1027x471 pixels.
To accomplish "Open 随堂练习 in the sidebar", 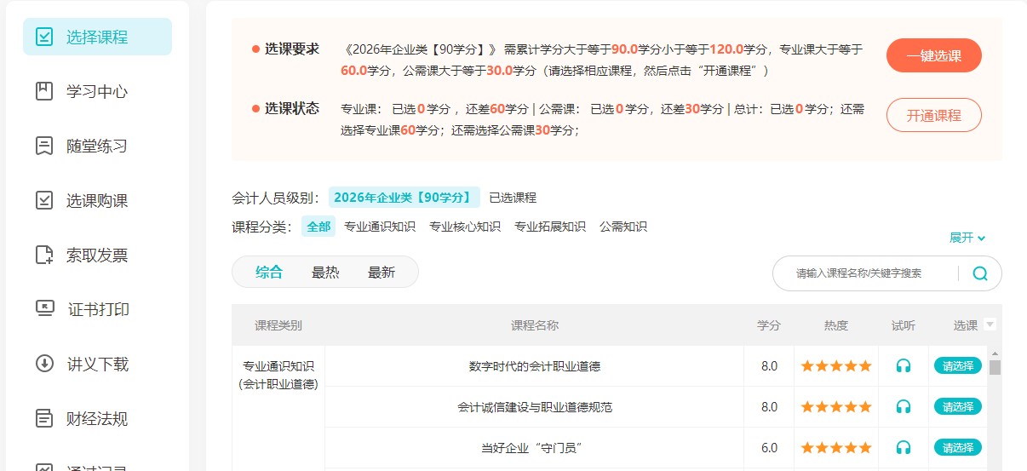I will tap(97, 146).
